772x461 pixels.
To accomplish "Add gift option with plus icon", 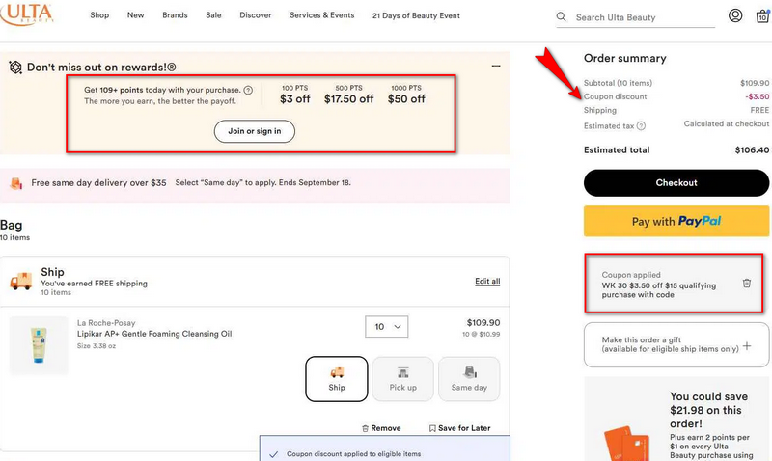I will [x=747, y=344].
